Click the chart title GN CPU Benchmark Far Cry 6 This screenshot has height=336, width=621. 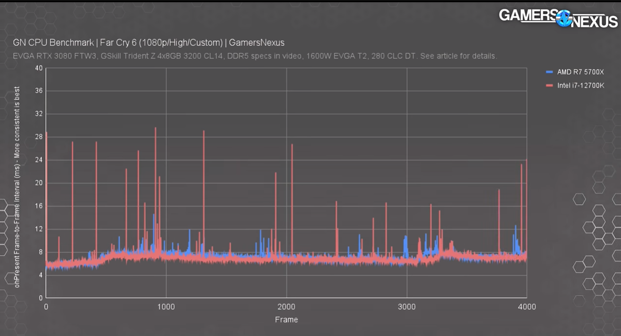(149, 43)
